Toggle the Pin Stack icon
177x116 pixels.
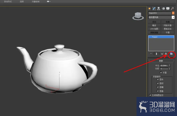coord(151,54)
